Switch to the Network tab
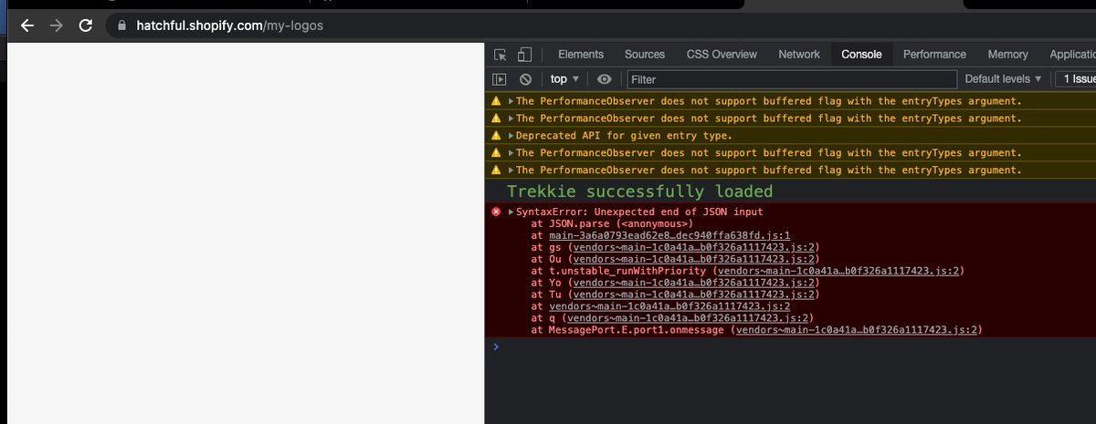Image resolution: width=1096 pixels, height=424 pixels. (799, 55)
